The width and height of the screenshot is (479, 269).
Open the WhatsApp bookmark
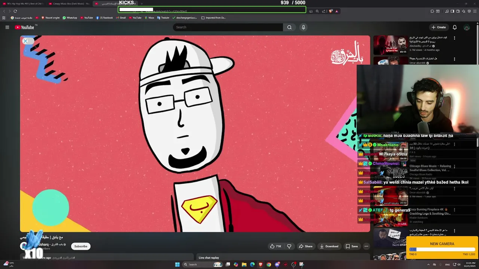pos(70,18)
